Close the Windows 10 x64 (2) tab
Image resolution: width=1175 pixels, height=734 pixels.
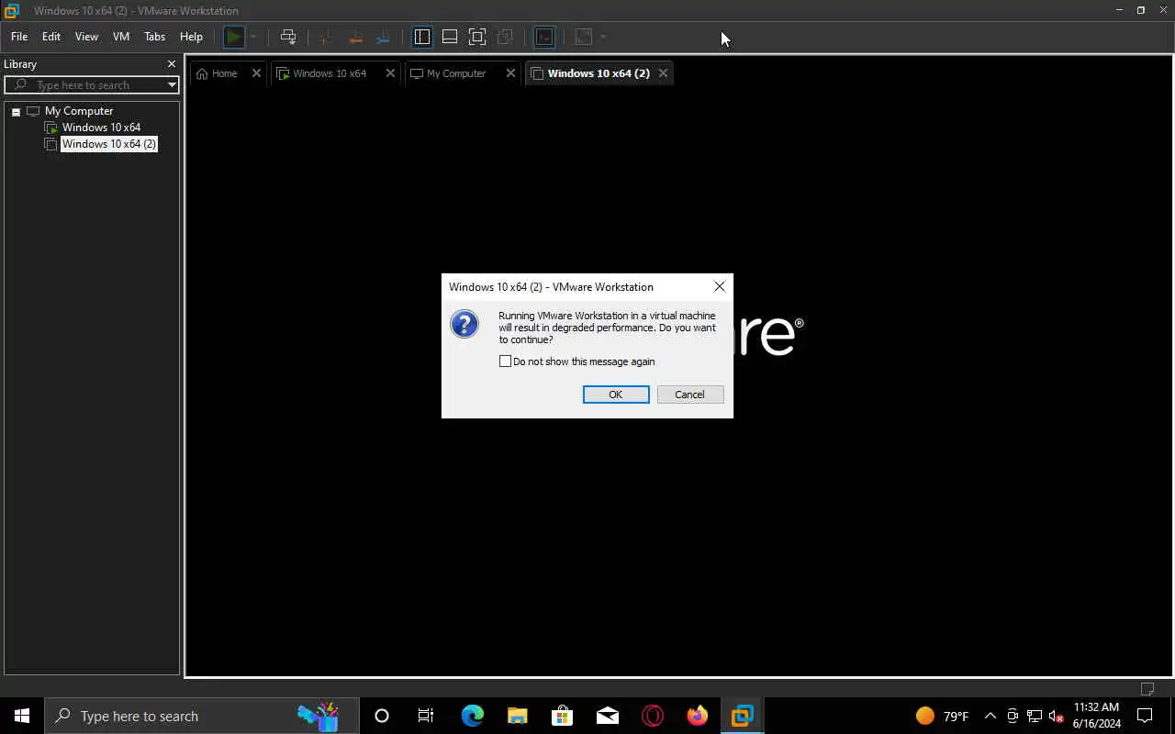click(x=663, y=73)
